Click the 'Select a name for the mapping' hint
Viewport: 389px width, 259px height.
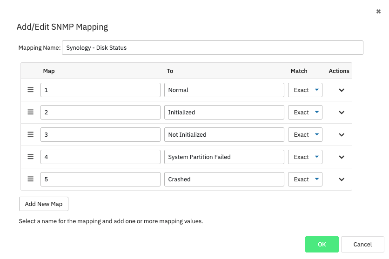coord(111,221)
